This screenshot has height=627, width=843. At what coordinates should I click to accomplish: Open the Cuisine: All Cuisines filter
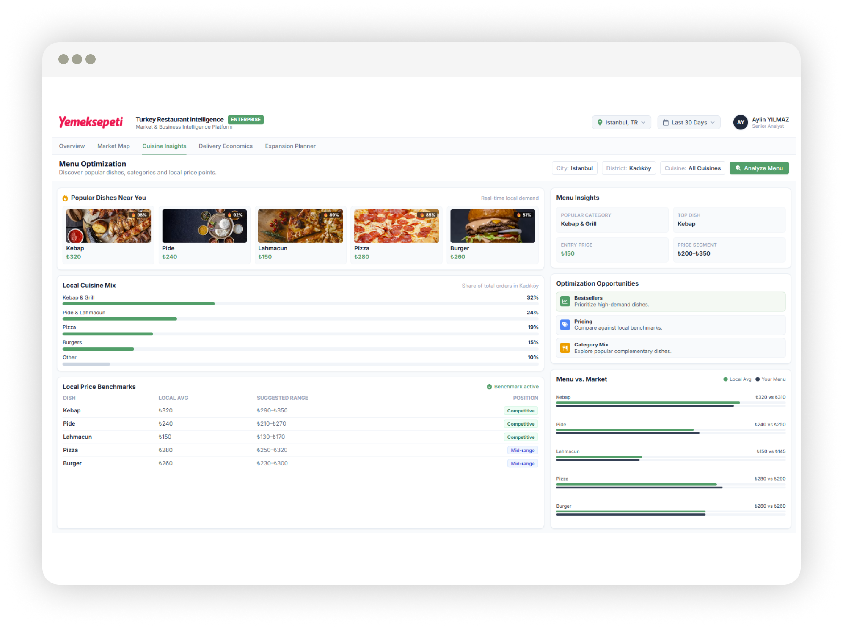(692, 168)
